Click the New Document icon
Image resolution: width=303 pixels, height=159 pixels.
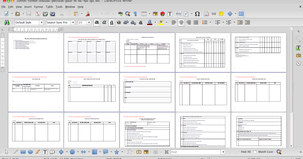7,14
